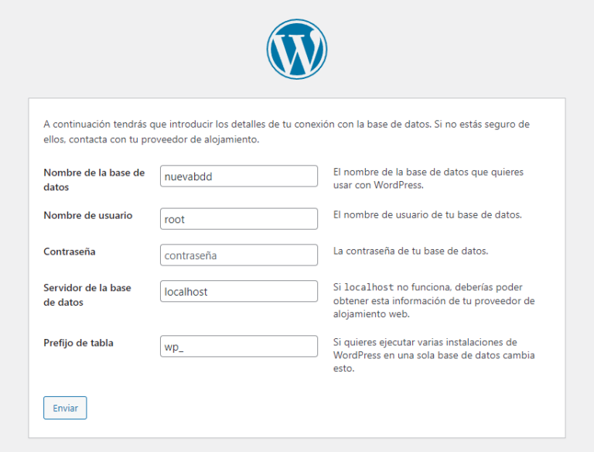The image size is (594, 452).
Task: Click the table prefix field with wp_
Action: [239, 346]
